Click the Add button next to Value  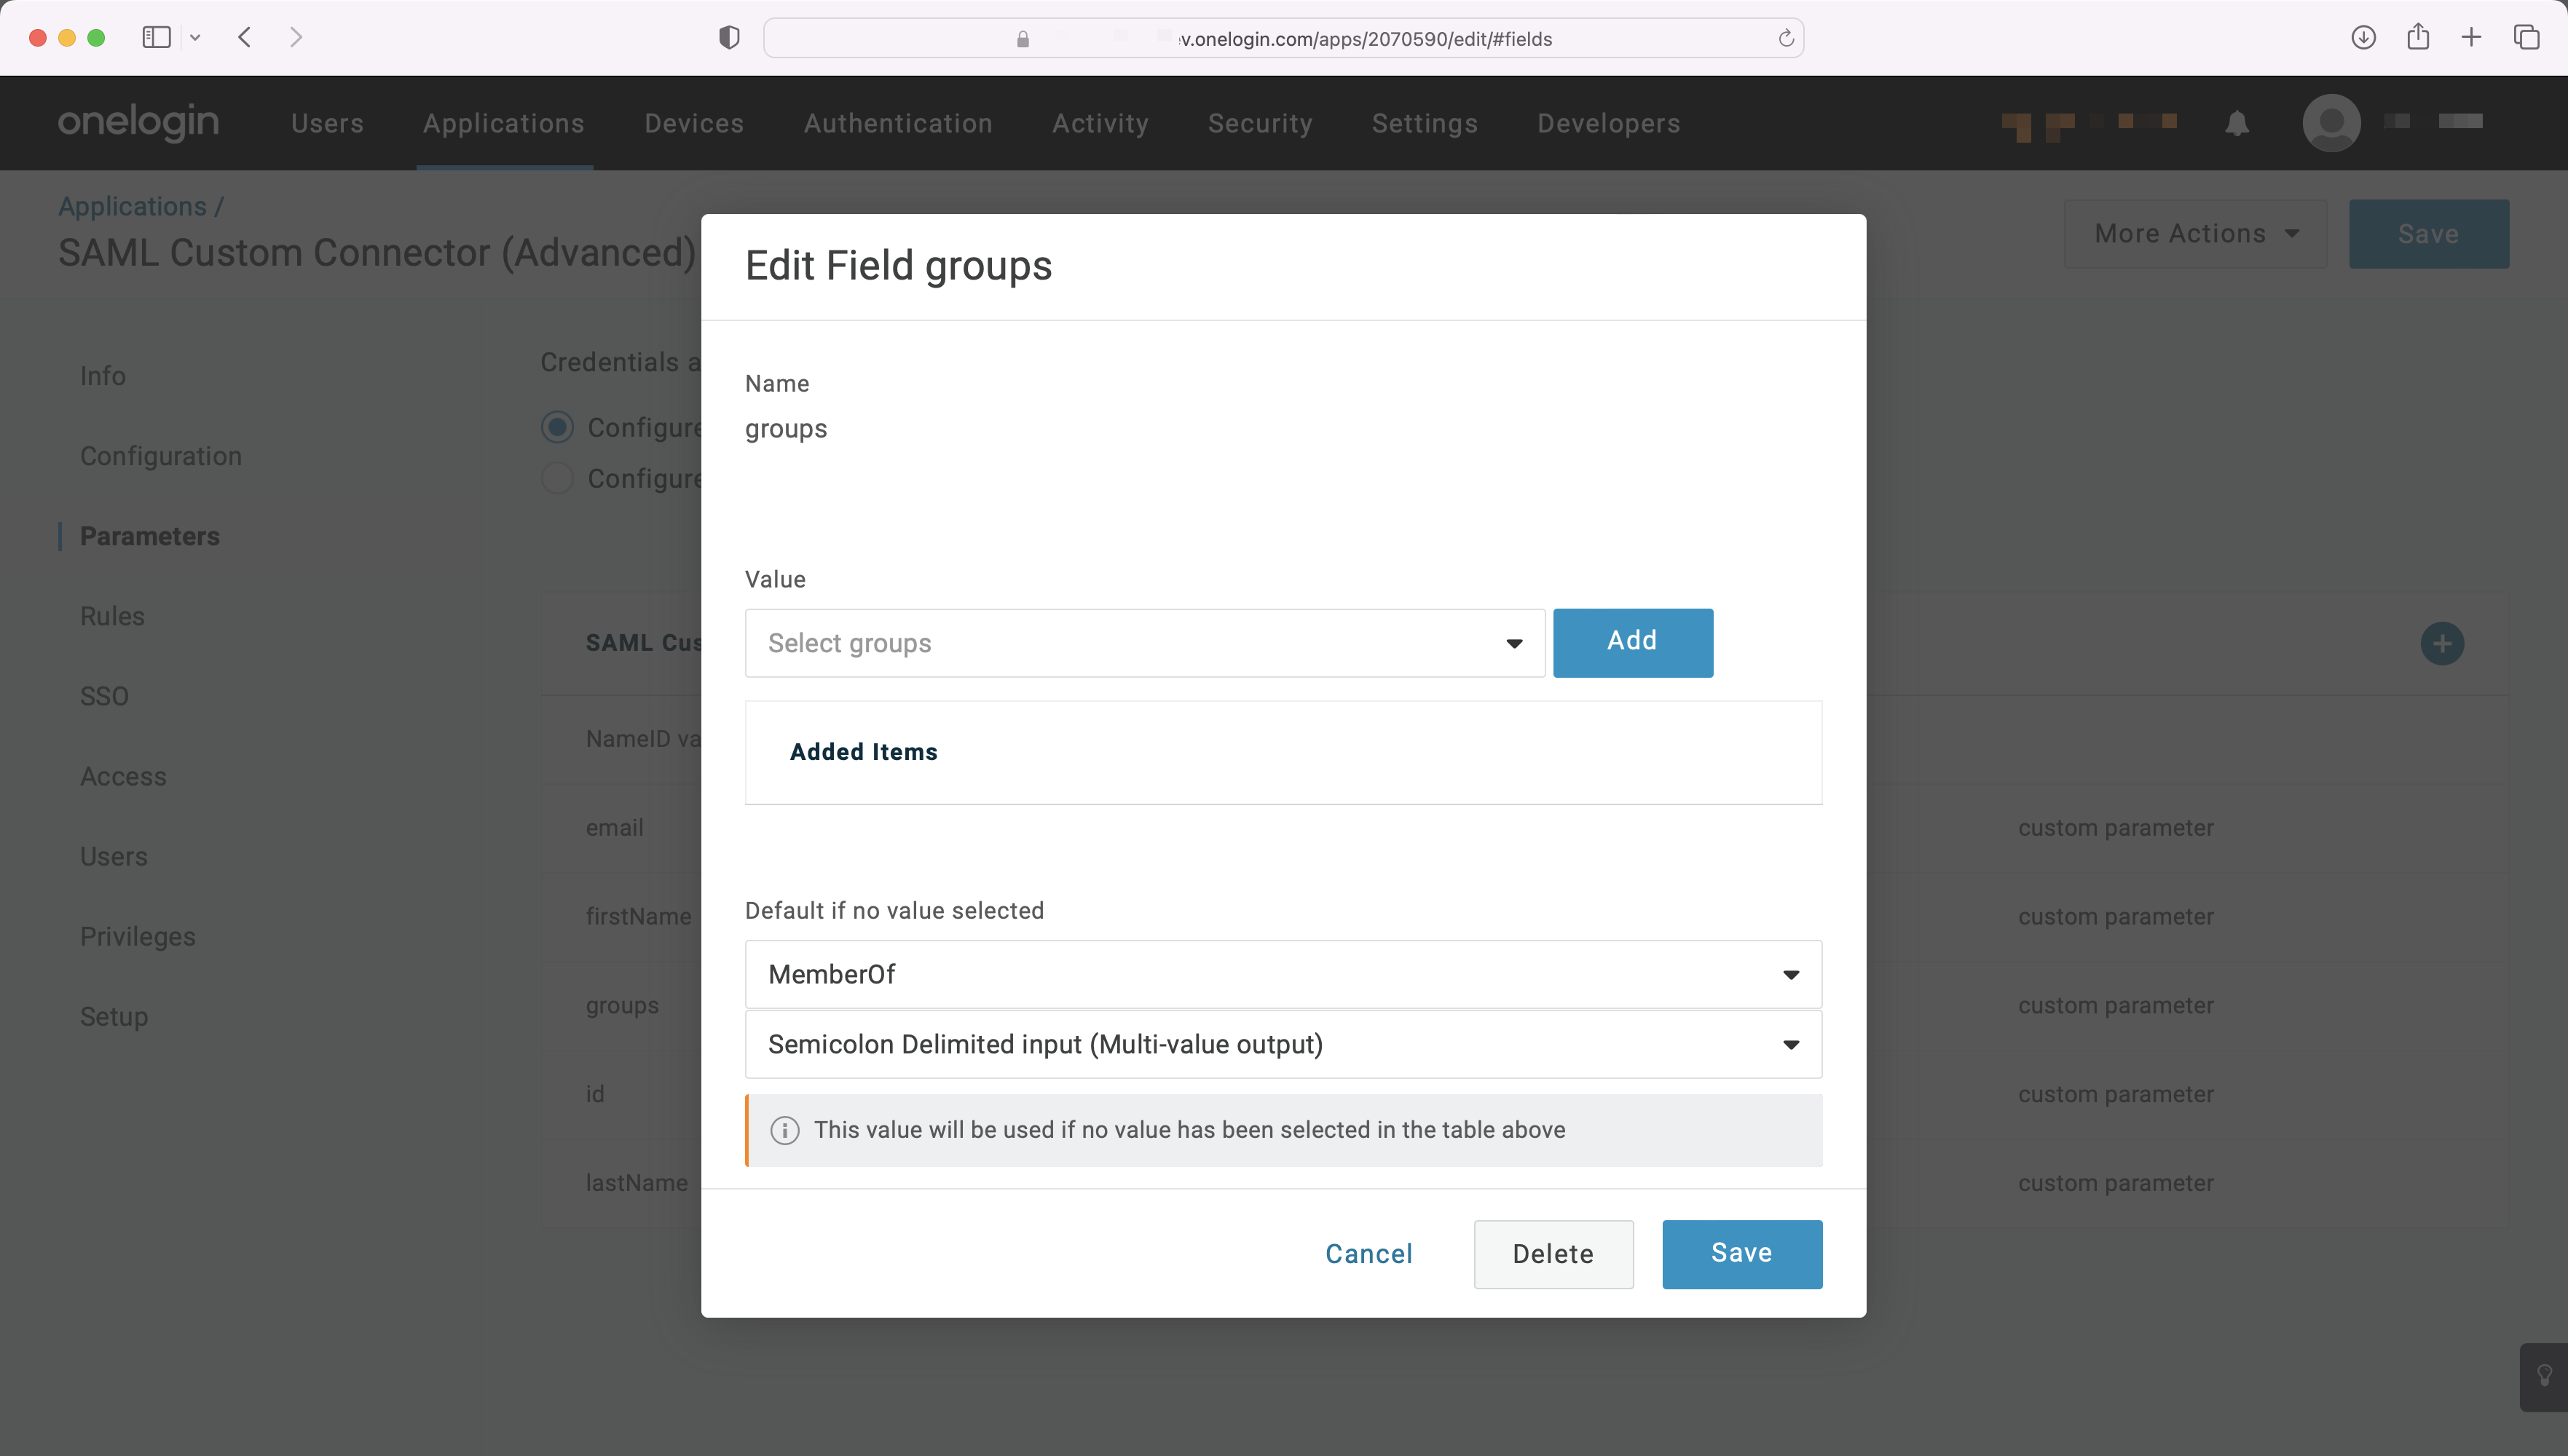click(x=1633, y=643)
